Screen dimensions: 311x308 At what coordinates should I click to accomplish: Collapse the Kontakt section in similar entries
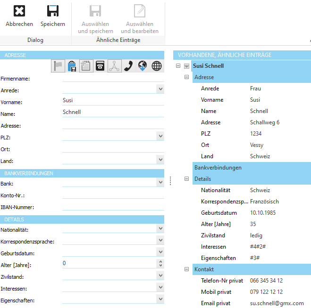click(187, 269)
